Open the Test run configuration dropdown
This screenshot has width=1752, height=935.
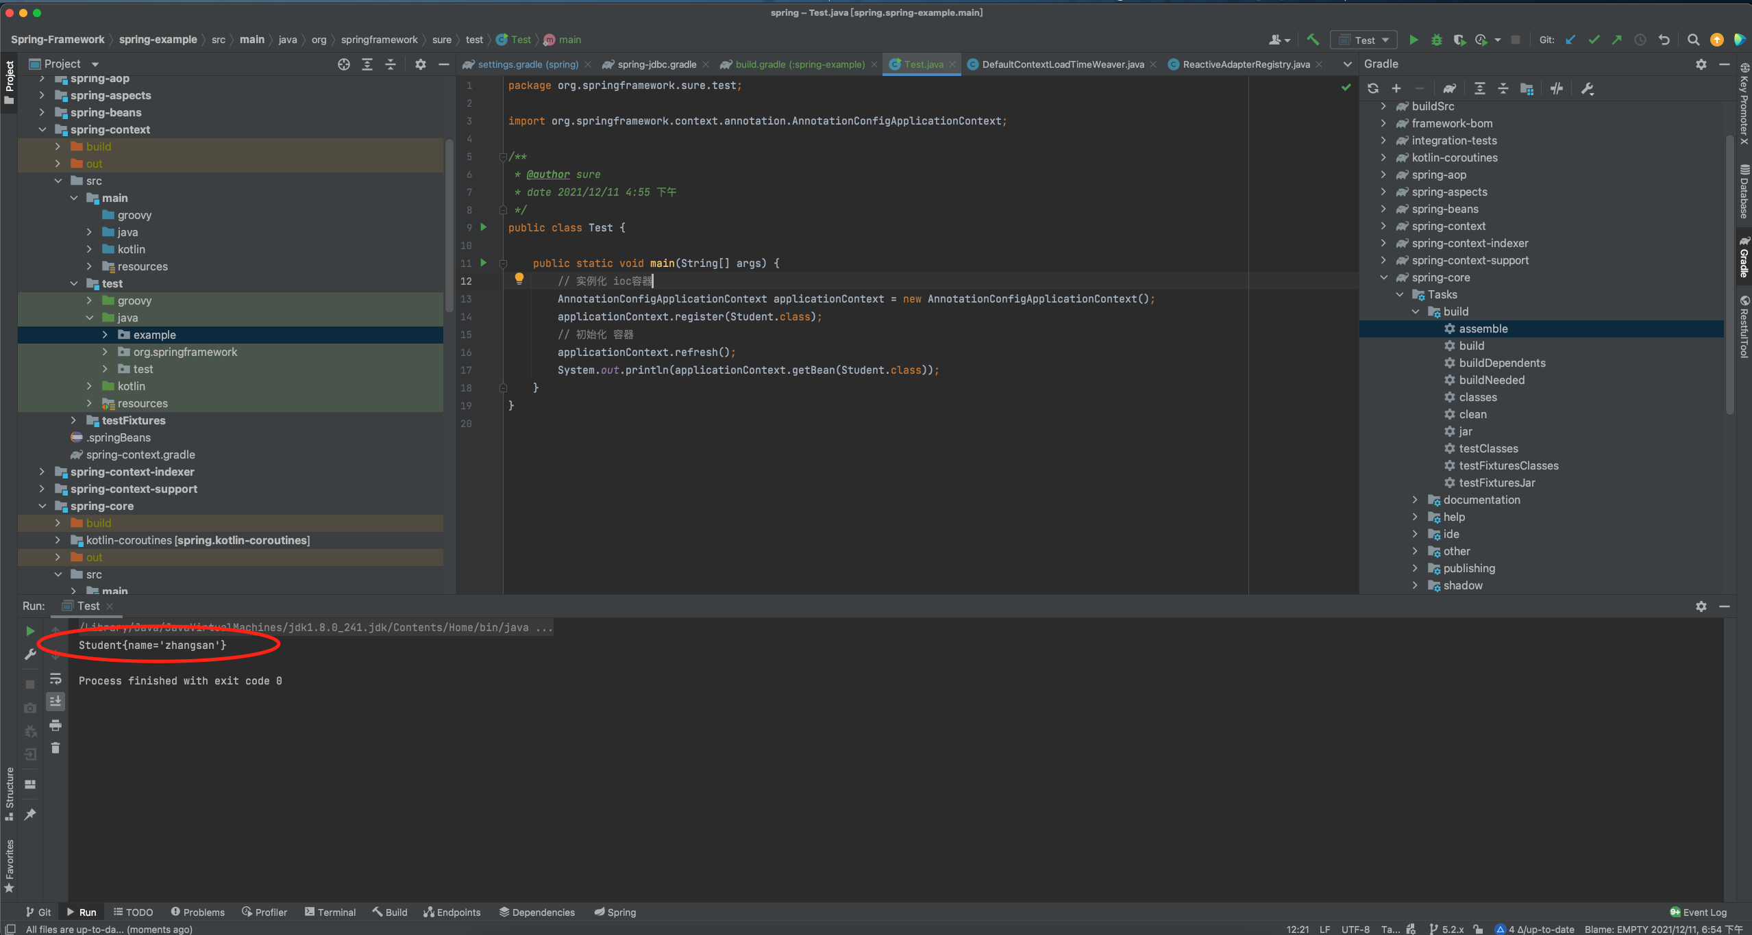click(x=1364, y=40)
